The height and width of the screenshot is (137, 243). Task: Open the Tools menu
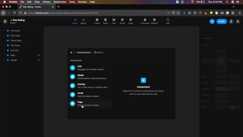click(72, 2)
